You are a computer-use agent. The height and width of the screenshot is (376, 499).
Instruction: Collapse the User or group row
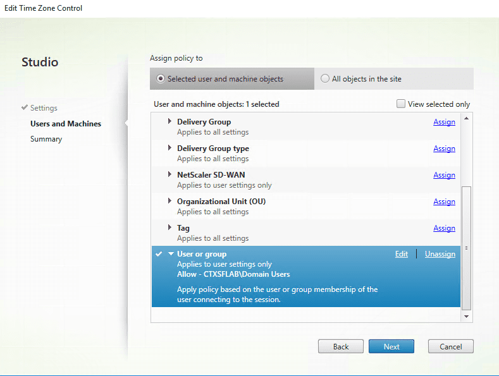pyautogui.click(x=170, y=254)
